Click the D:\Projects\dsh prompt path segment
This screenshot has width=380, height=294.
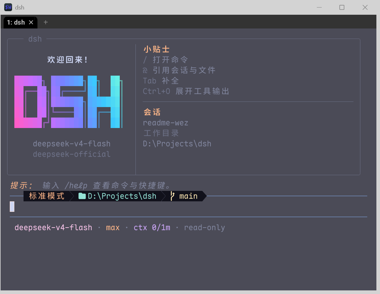122,196
